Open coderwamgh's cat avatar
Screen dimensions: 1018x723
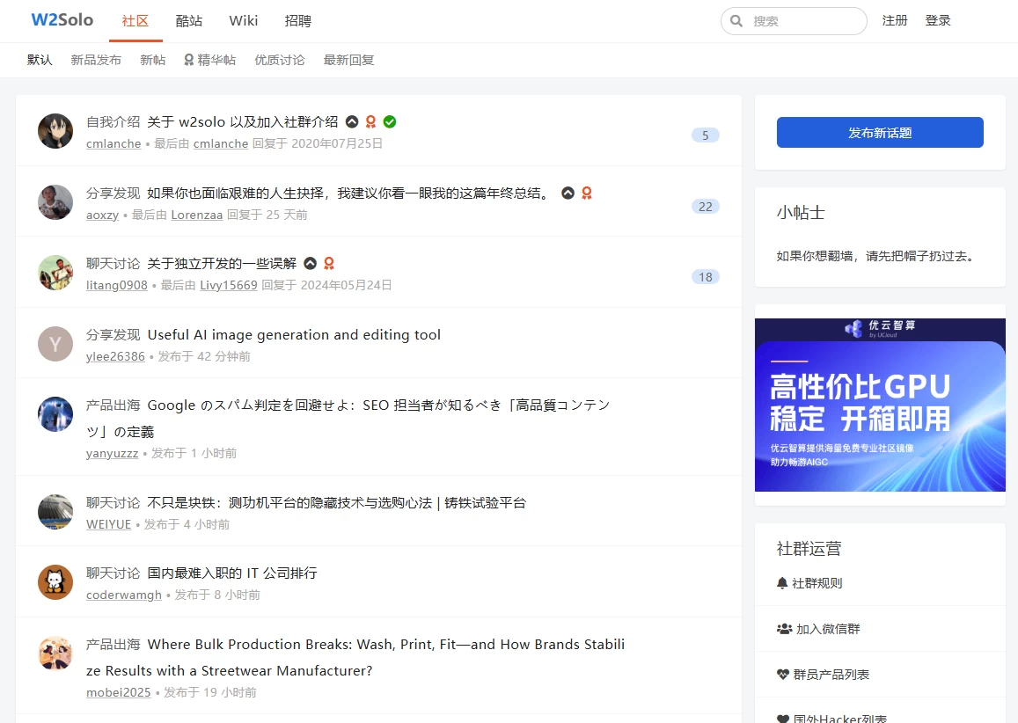pyautogui.click(x=55, y=582)
